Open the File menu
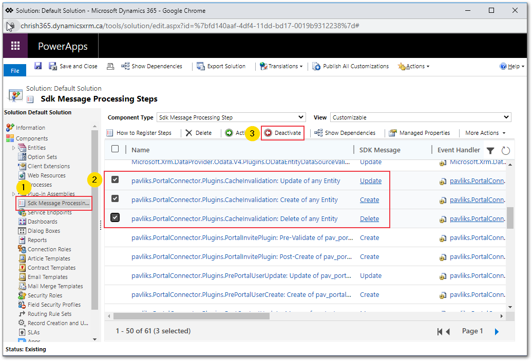Viewport: 532px width, 361px height. 15,70
